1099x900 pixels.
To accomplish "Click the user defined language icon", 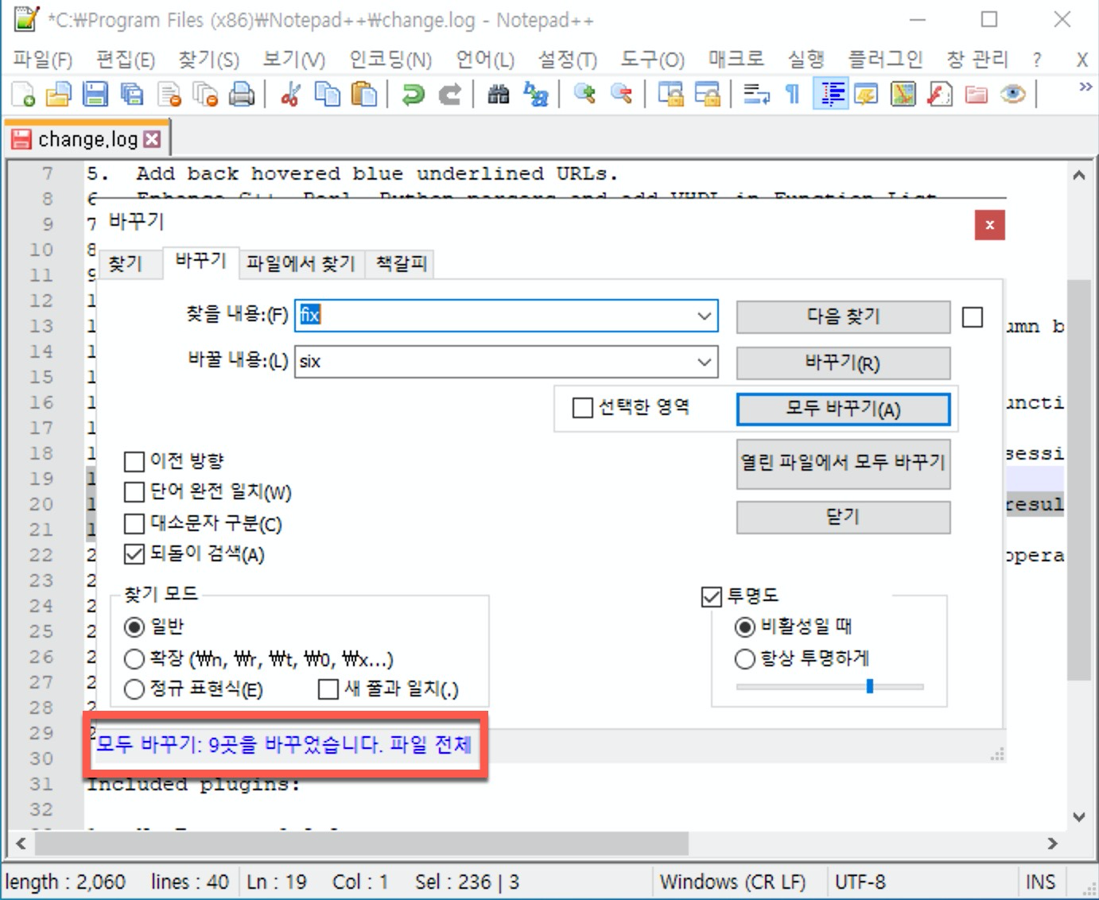I will (x=866, y=95).
